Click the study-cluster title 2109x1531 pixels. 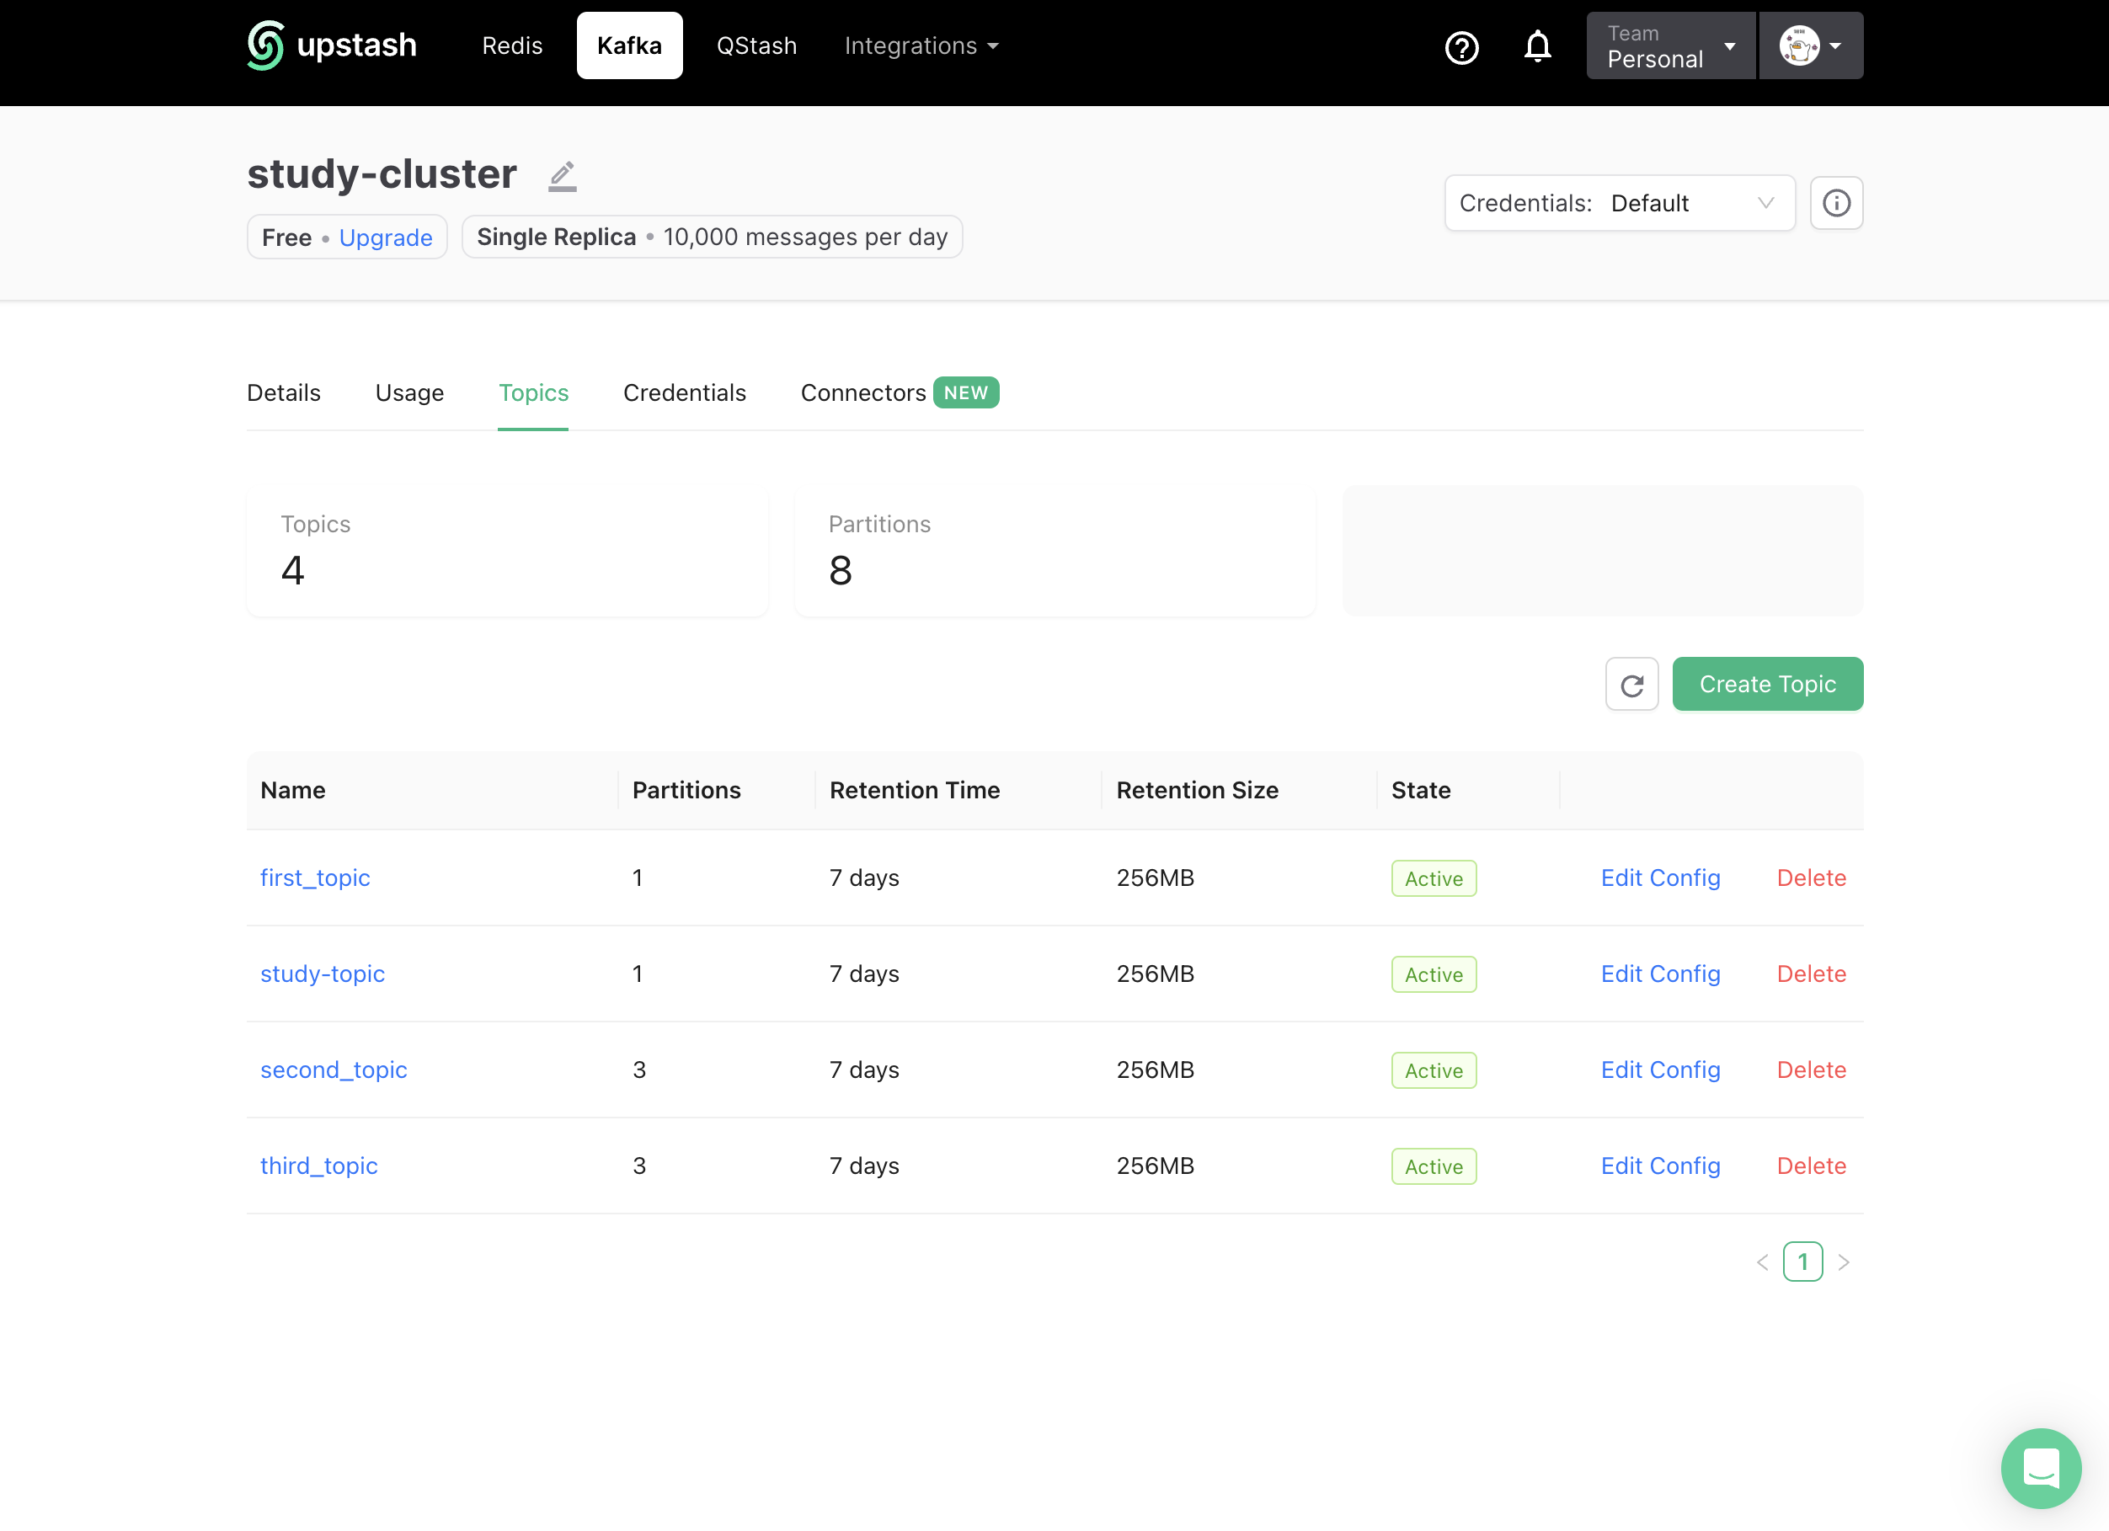pyautogui.click(x=382, y=173)
